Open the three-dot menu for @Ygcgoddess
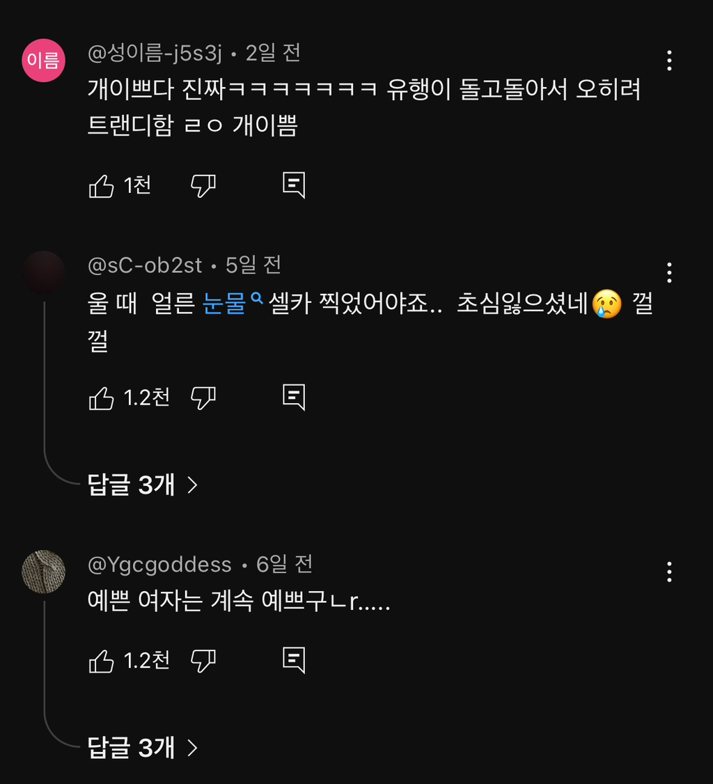 [668, 572]
